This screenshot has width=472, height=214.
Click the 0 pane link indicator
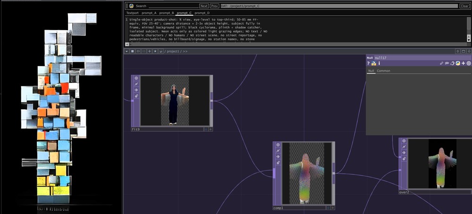(458, 51)
